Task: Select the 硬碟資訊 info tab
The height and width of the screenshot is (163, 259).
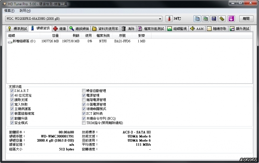Action: click(x=40, y=28)
